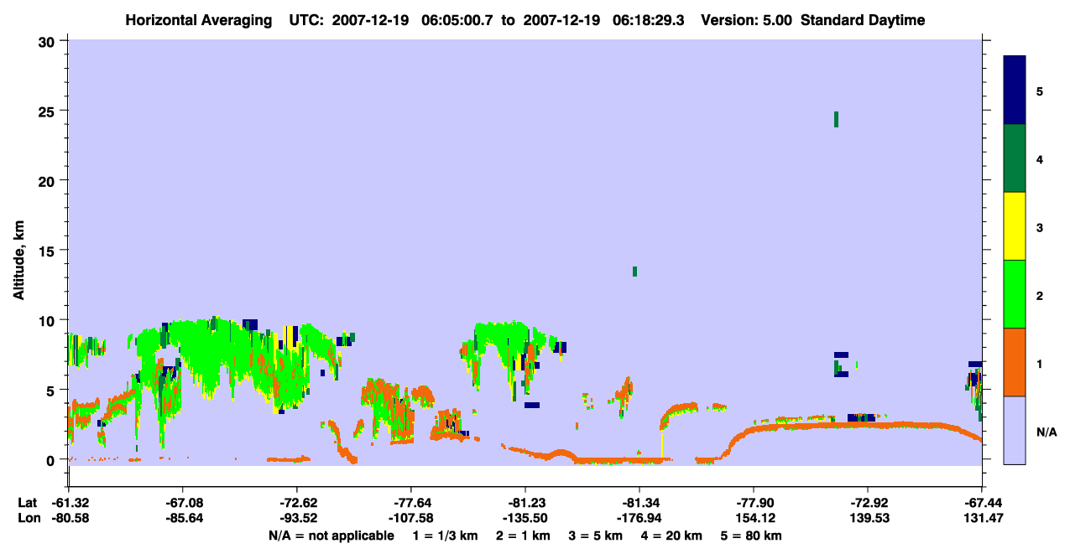Click longitude value -80.58
This screenshot has width=1091, height=559.
coord(68,518)
